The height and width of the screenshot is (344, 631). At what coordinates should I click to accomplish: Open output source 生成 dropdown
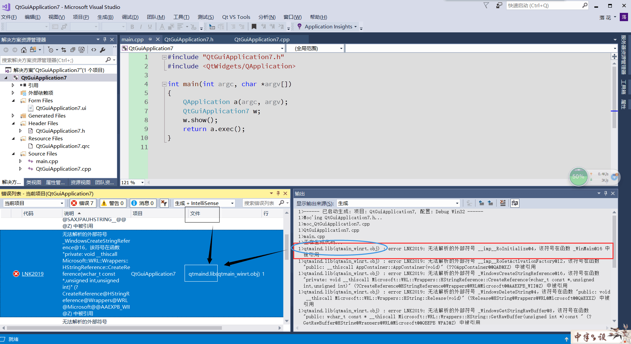pyautogui.click(x=398, y=203)
